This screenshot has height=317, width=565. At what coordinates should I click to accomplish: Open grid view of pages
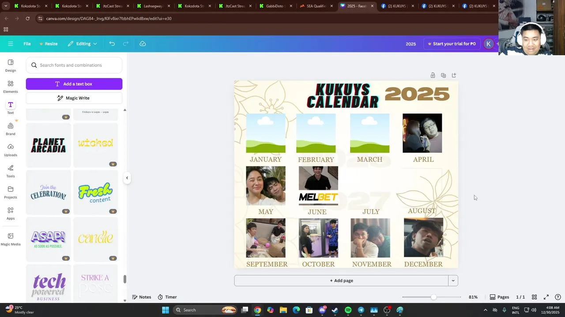coord(534,297)
